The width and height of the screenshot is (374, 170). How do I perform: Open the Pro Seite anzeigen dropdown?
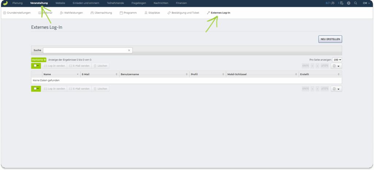click(x=337, y=59)
